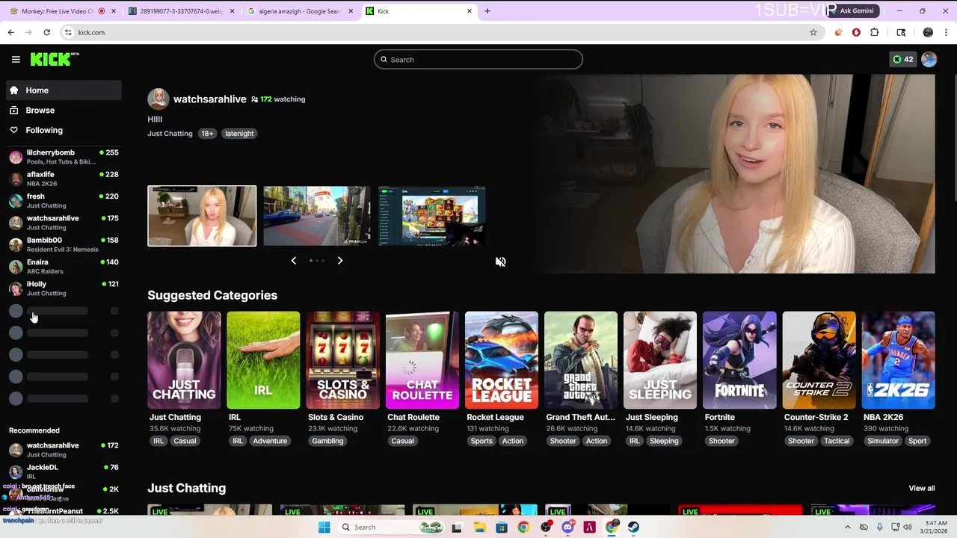957x538 pixels.
Task: Select the blonde streamer carousel thumbnail
Action: [202, 216]
